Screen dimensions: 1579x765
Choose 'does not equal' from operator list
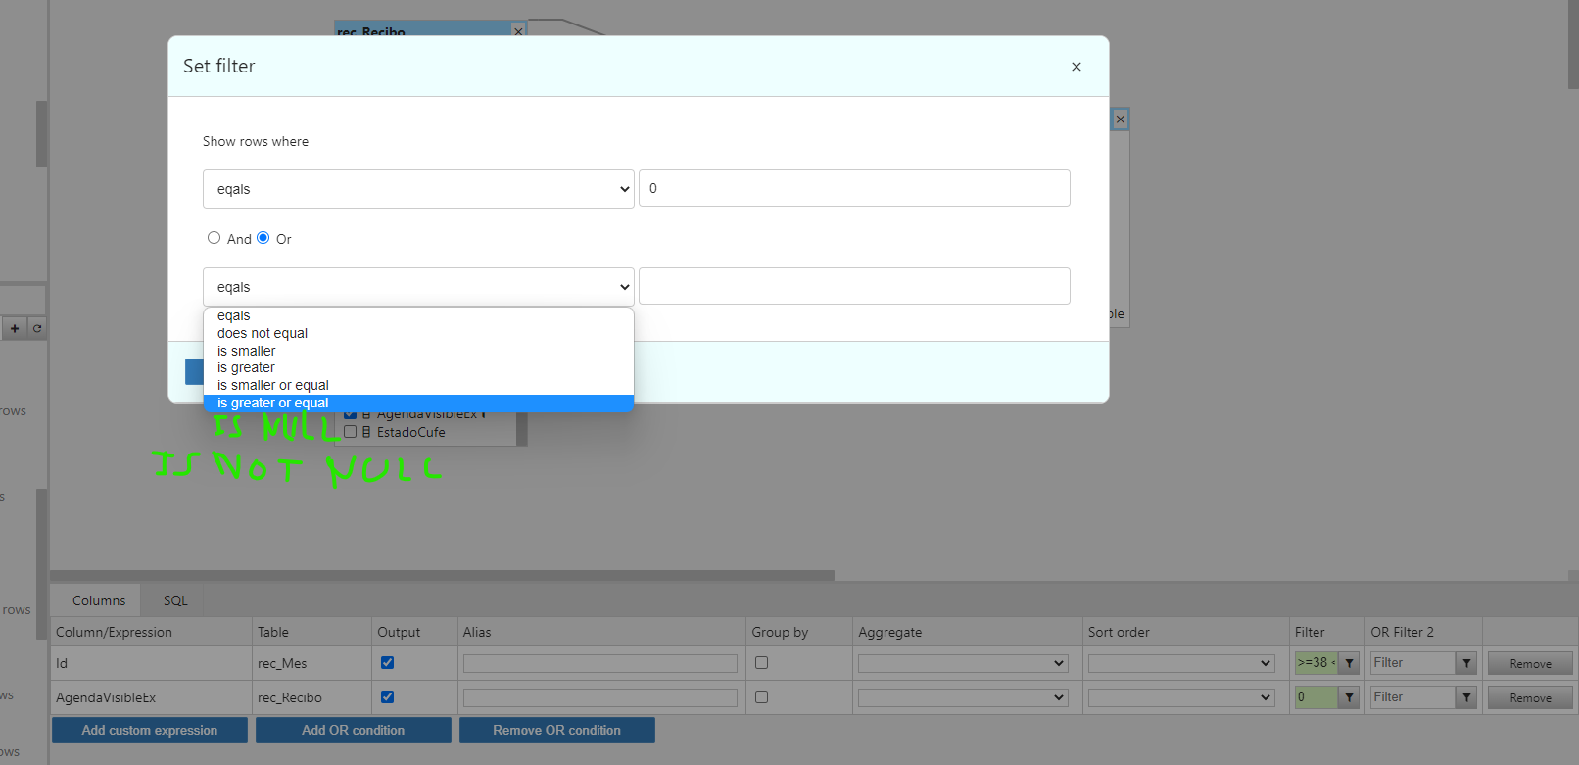click(x=418, y=333)
